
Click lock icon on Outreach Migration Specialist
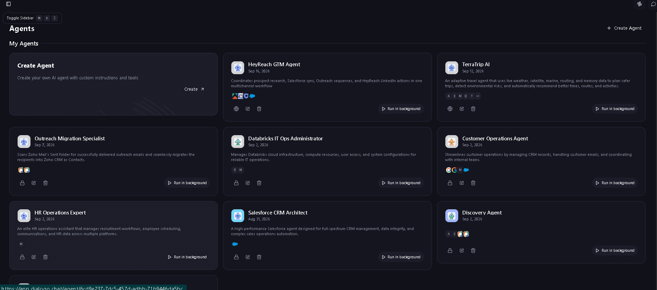[x=22, y=183]
